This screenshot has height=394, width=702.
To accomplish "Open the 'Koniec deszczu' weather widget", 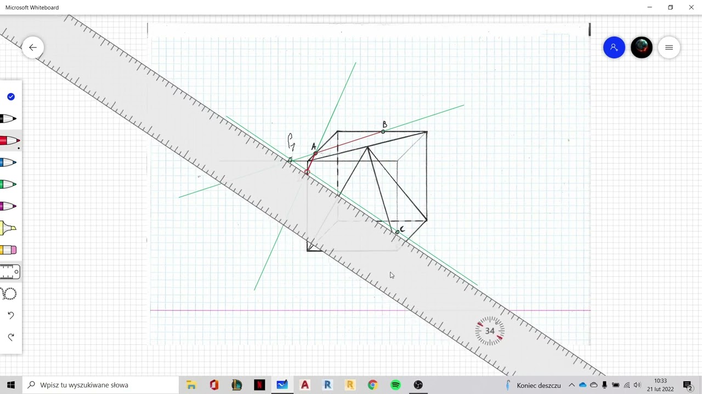I will coord(533,385).
